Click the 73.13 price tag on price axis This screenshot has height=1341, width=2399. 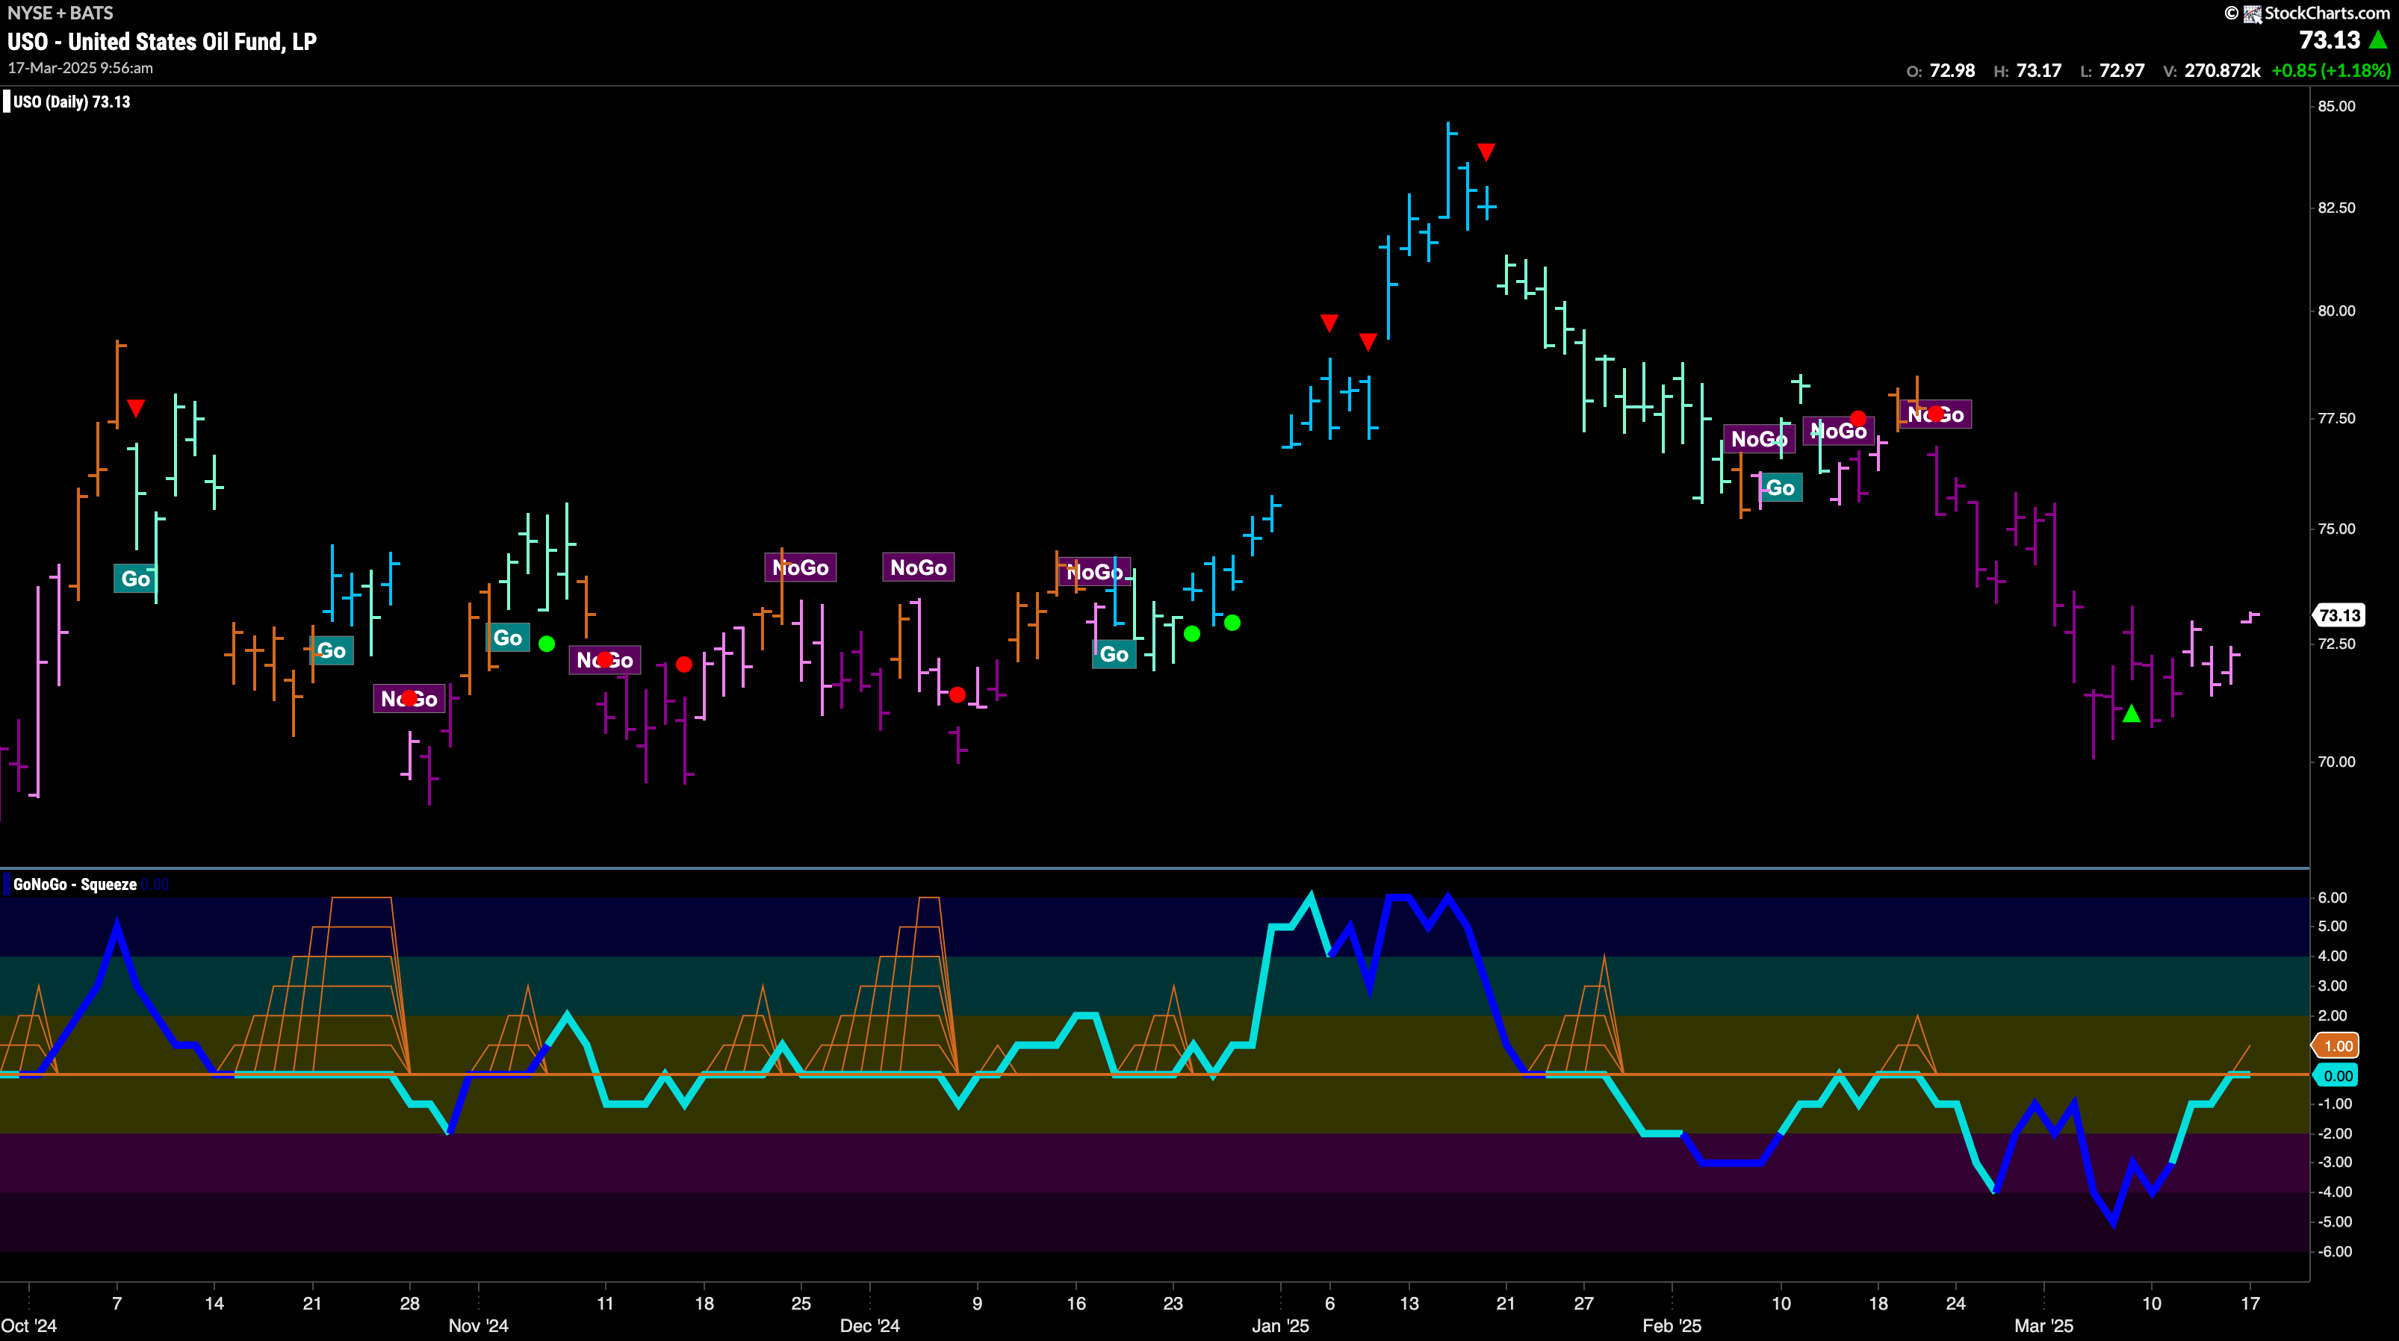[2339, 615]
